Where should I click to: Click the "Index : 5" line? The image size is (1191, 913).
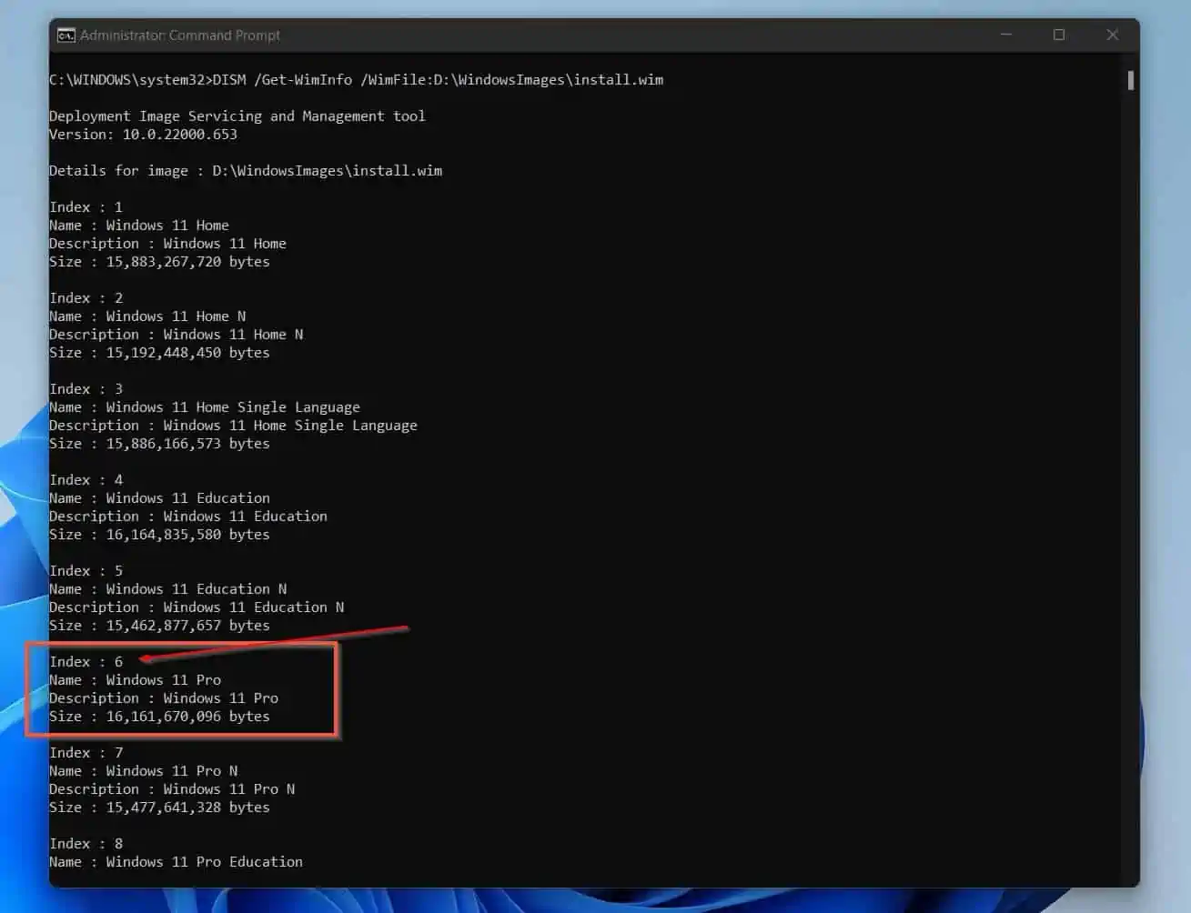(86, 571)
